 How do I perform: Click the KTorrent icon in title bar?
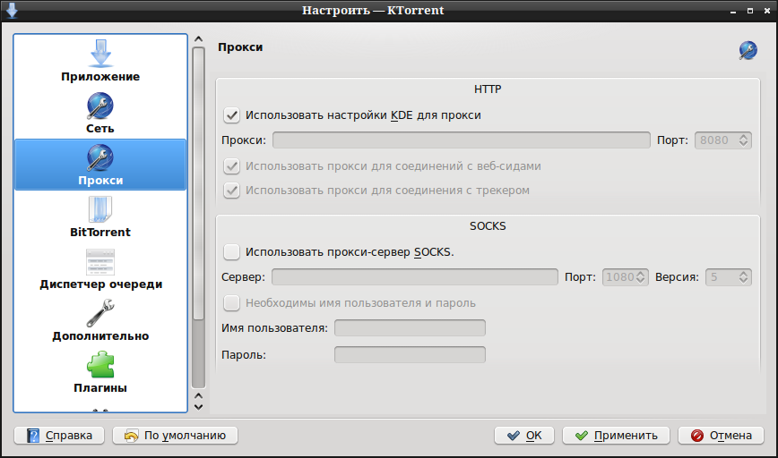pyautogui.click(x=12, y=11)
